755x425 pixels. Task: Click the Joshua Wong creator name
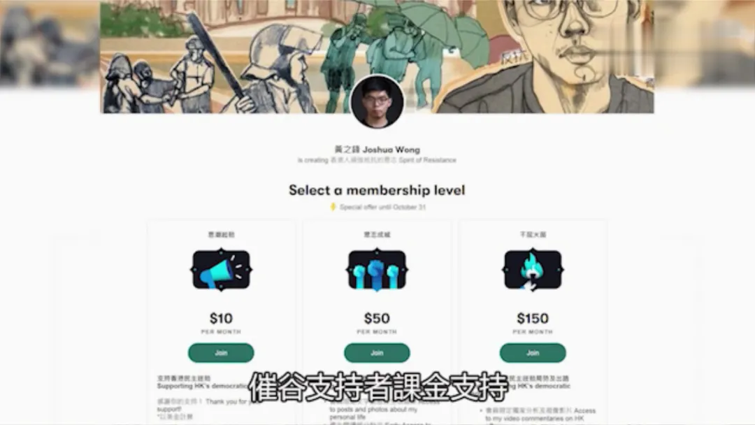377,149
